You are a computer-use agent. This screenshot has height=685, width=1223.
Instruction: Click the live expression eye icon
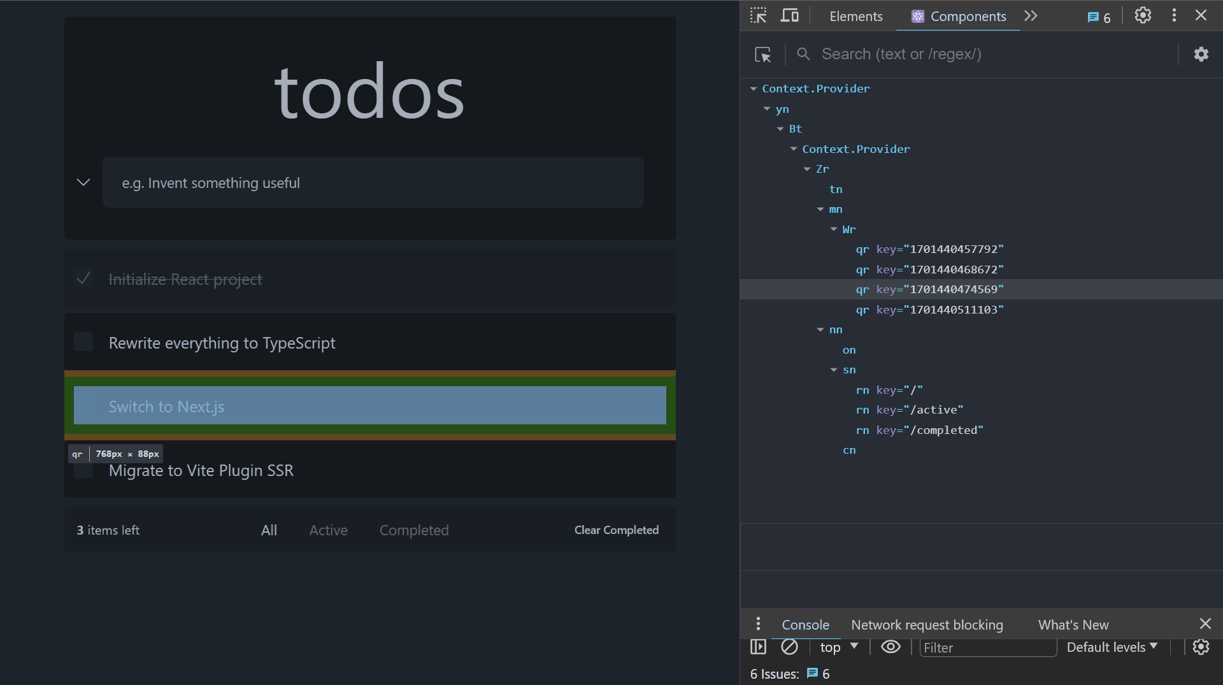tap(890, 647)
